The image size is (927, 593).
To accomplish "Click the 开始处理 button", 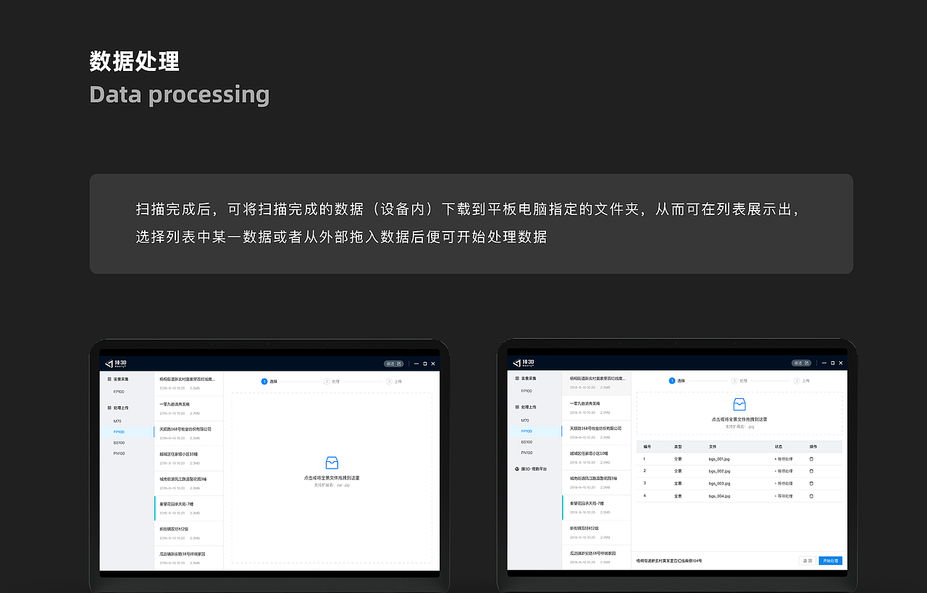I will tap(831, 561).
